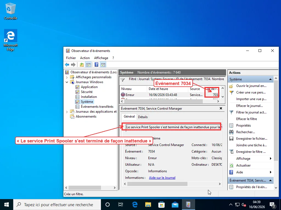Click the Forward arrow toolbar icon
Image resolution: width=281 pixels, height=210 pixels.
(x=73, y=65)
